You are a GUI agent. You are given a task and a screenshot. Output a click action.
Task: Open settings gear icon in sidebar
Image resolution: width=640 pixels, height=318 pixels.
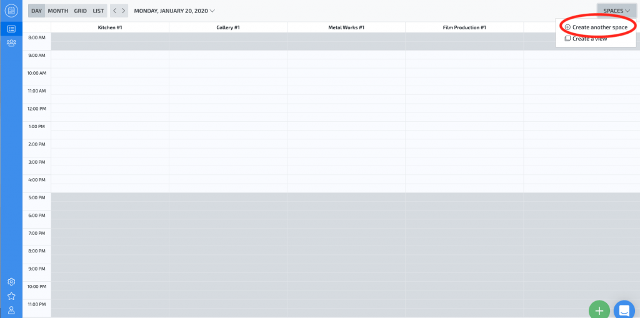11,282
